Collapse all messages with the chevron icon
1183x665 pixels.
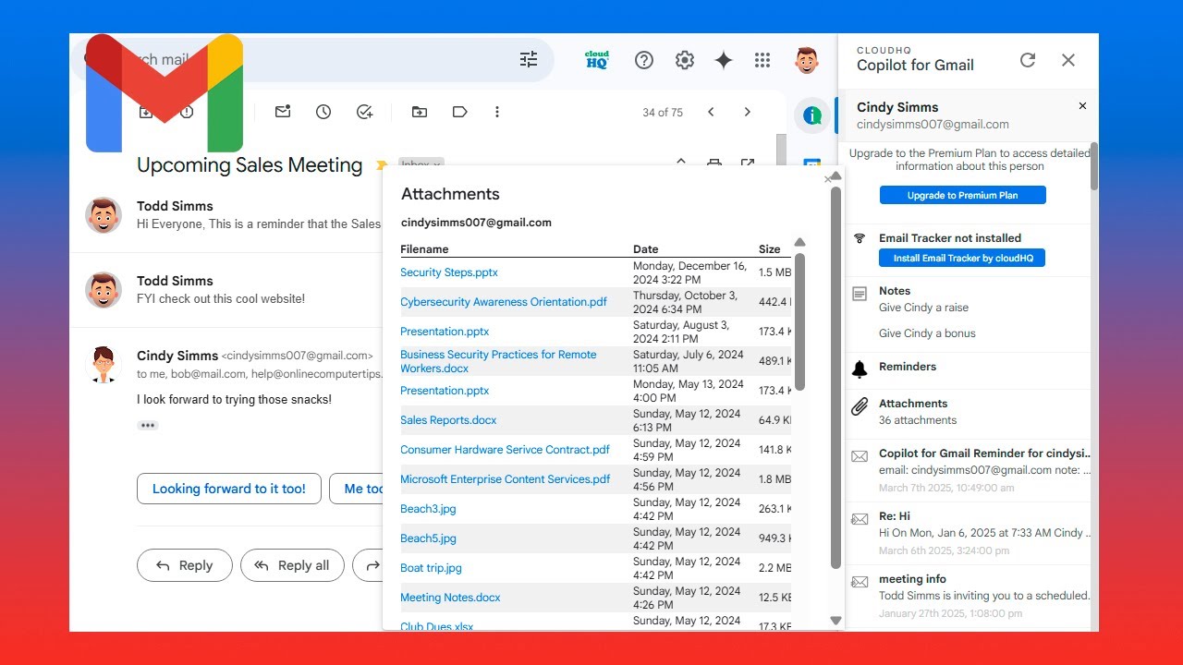pyautogui.click(x=681, y=161)
